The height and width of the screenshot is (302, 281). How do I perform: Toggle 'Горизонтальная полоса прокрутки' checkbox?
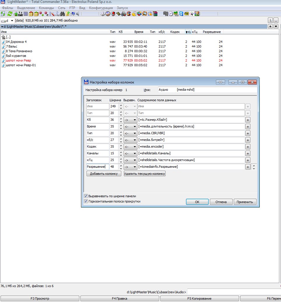pos(86,201)
